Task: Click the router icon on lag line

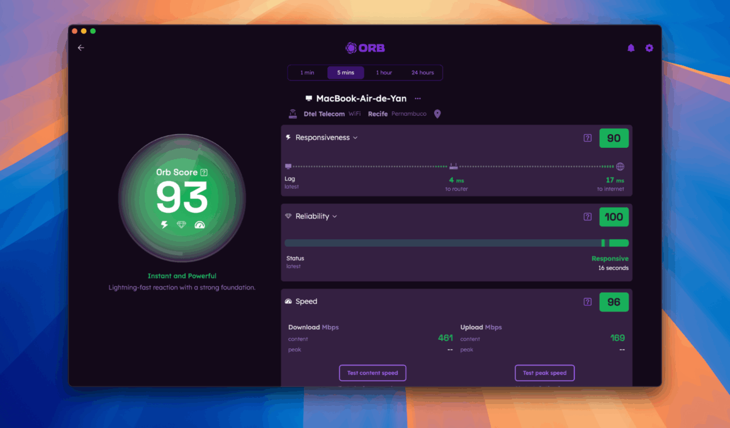Action: pos(454,166)
